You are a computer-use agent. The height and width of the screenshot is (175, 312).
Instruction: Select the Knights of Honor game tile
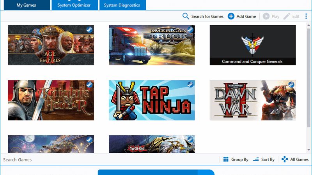tap(51, 100)
